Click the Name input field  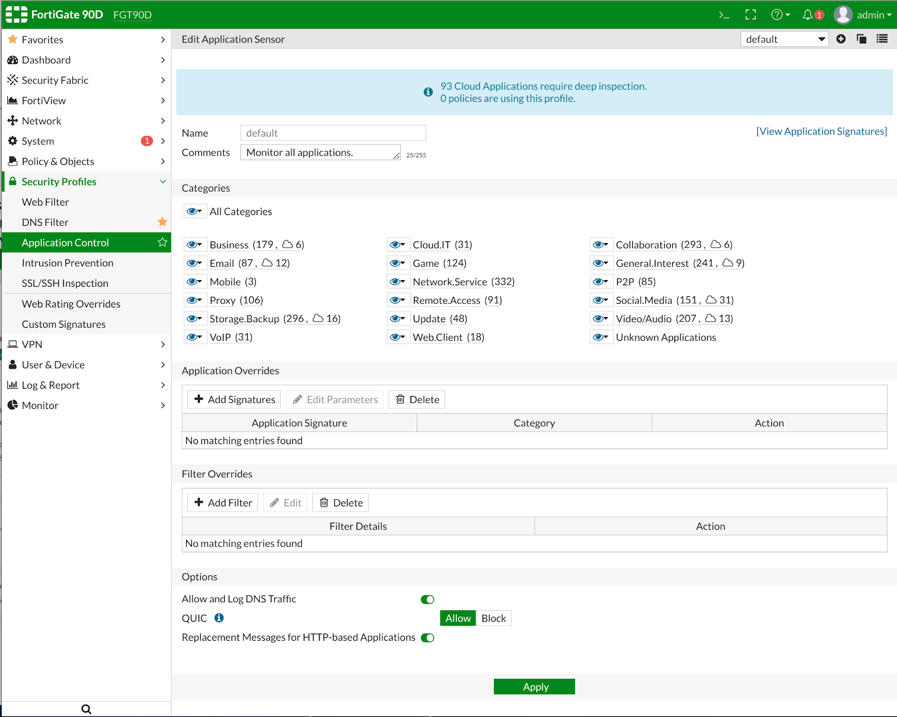[x=333, y=133]
